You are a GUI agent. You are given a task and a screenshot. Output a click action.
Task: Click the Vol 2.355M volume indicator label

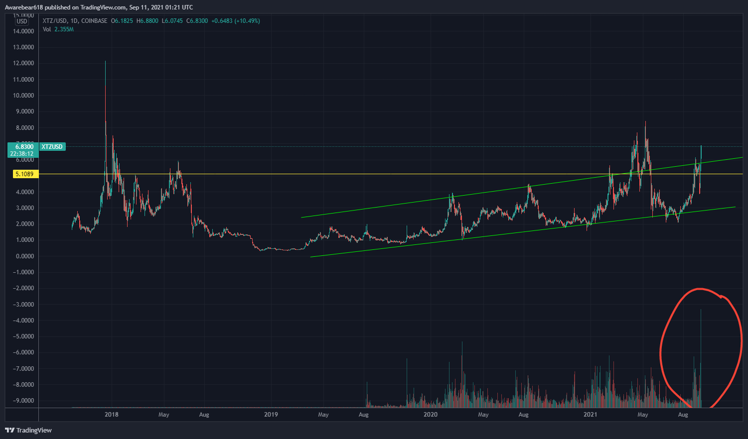(58, 29)
